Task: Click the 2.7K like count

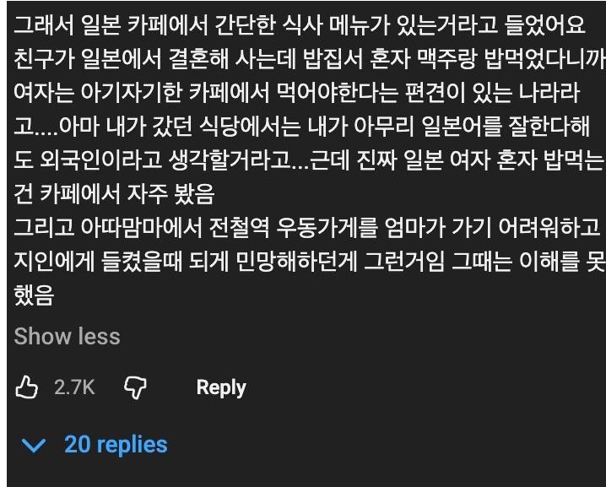Action: pyautogui.click(x=74, y=387)
